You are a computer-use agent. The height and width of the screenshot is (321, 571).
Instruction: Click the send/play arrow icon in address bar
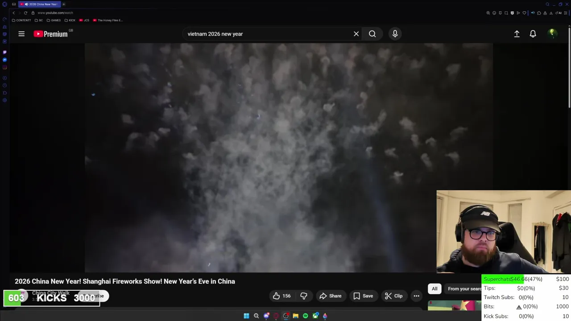[518, 13]
